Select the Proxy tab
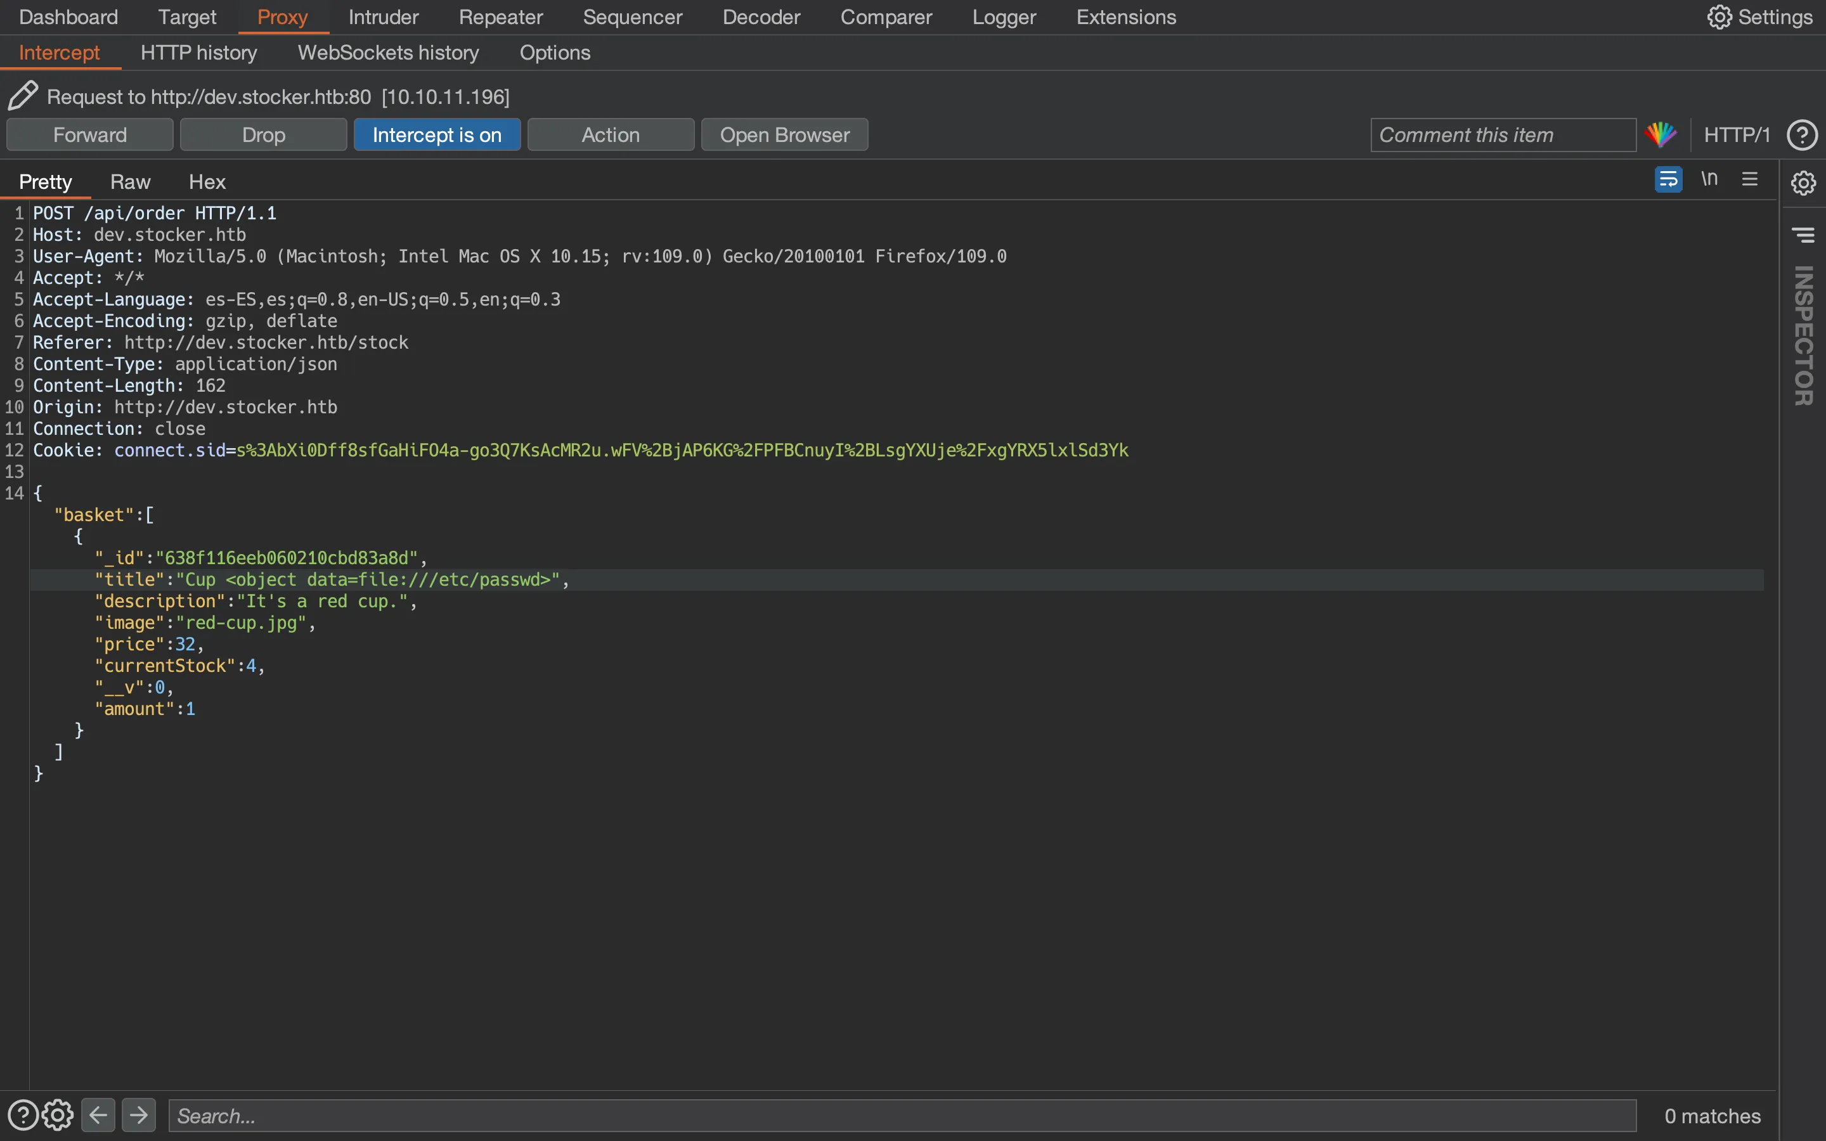1826x1141 pixels. pos(283,16)
